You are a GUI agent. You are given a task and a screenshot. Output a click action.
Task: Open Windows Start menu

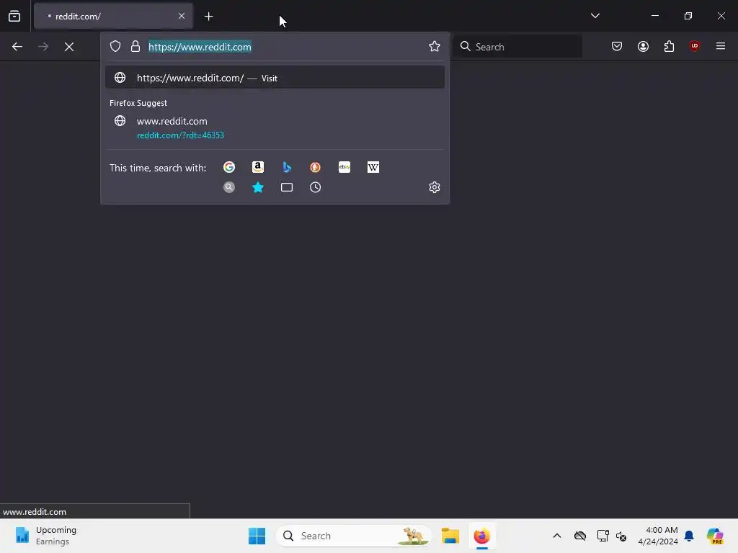click(x=257, y=536)
